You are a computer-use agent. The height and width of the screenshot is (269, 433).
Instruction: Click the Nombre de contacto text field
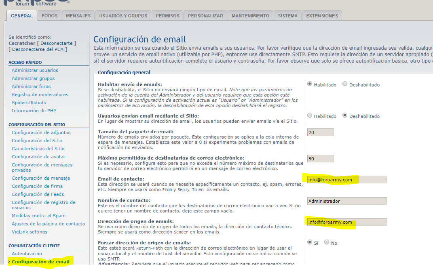tap(346, 201)
